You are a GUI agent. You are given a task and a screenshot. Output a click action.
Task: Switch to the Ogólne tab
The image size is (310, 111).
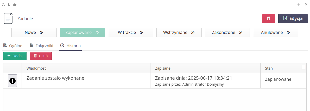point(12,46)
